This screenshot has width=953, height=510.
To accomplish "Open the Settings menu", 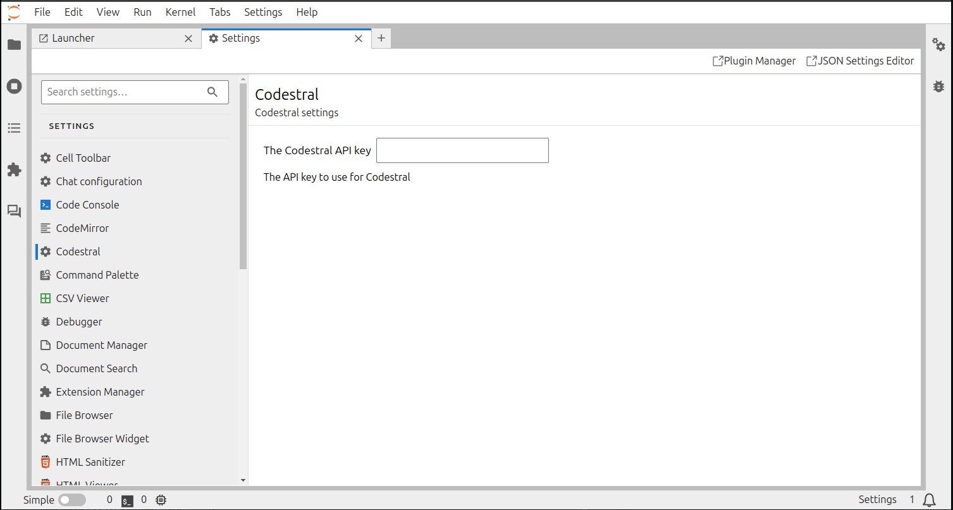I will click(264, 12).
